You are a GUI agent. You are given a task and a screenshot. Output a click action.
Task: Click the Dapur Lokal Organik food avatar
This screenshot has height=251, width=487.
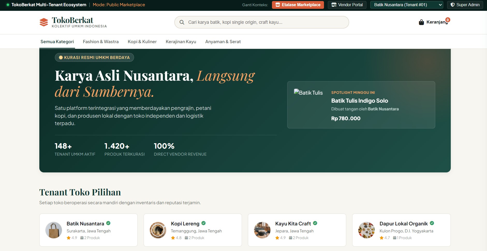(x=366, y=230)
